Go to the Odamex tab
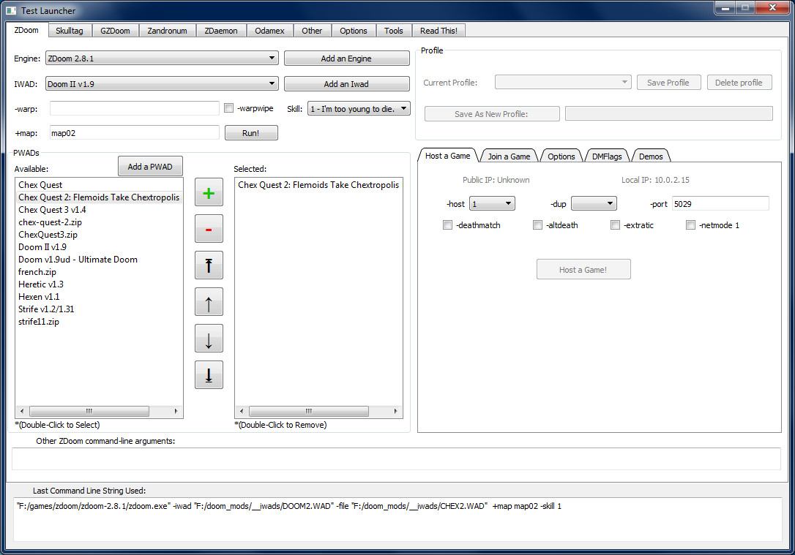This screenshot has width=795, height=555. (x=269, y=31)
